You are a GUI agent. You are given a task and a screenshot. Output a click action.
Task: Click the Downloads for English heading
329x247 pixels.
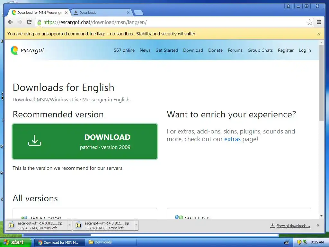coord(63,87)
